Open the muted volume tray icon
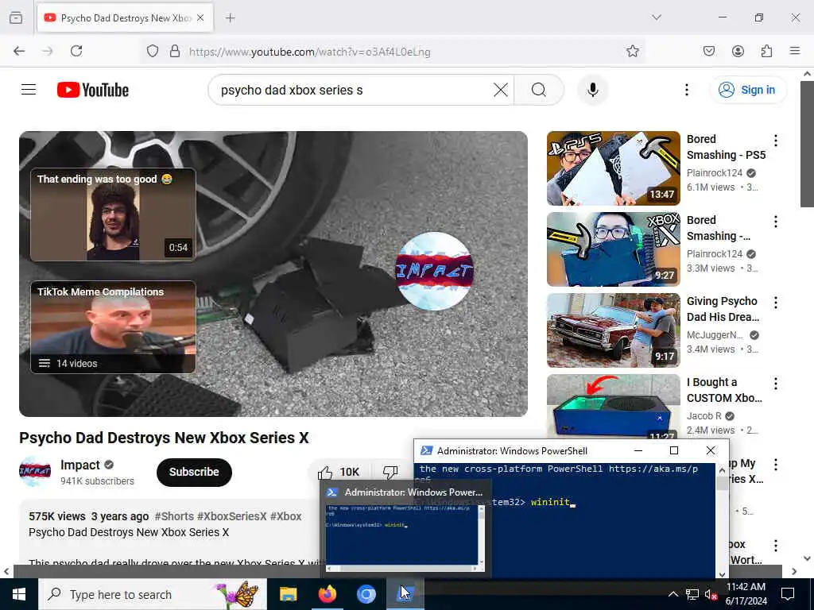The width and height of the screenshot is (814, 610). (x=711, y=594)
